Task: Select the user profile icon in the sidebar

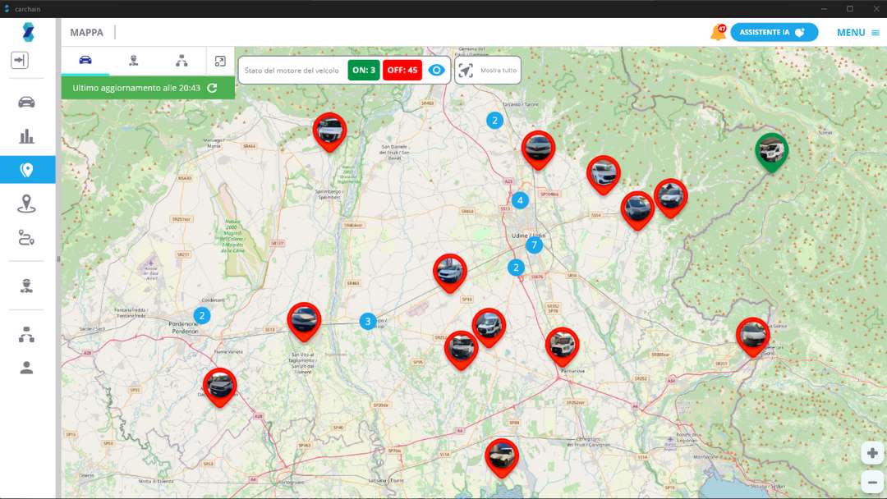Action: click(27, 368)
